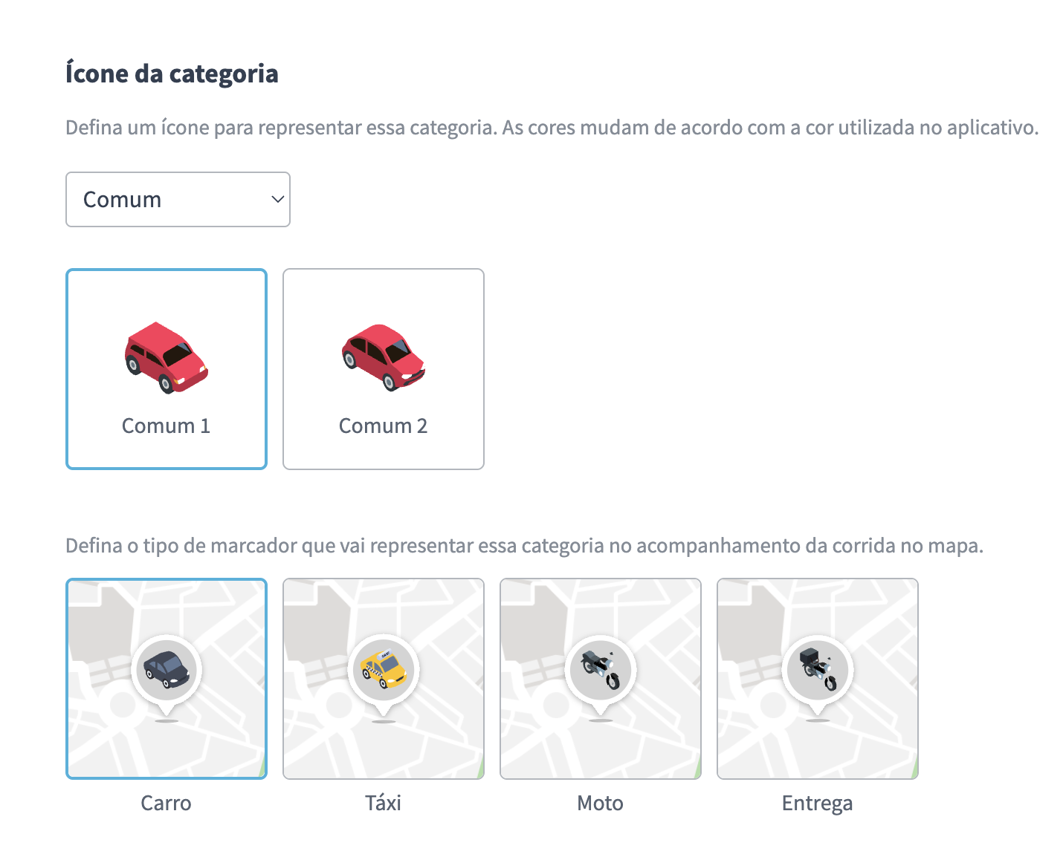This screenshot has height=860, width=1063.
Task: Select the Carro marker type card
Action: point(167,679)
